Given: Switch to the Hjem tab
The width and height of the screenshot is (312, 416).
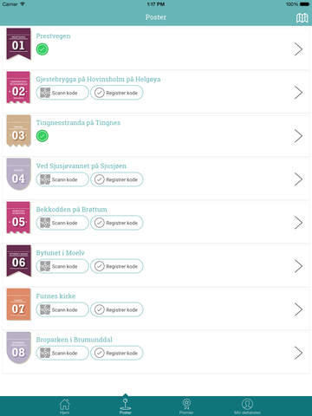Looking at the screenshot, I should (x=64, y=406).
